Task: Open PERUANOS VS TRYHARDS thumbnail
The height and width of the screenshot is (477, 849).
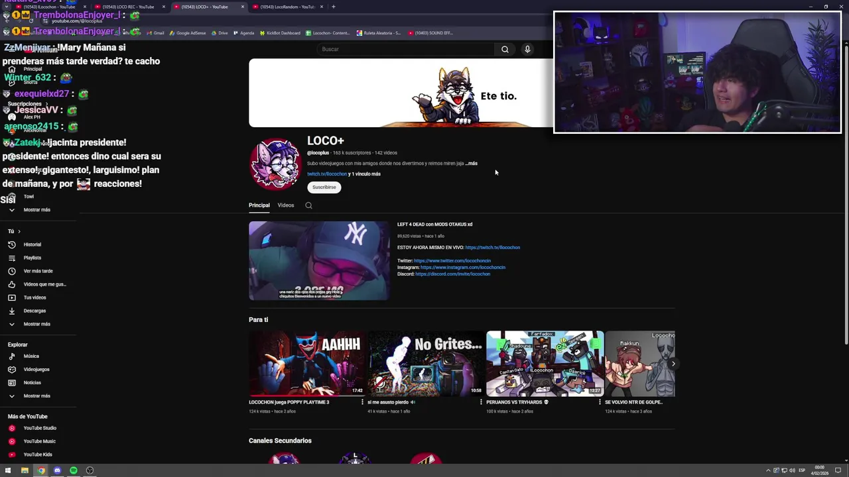Action: 545,364
